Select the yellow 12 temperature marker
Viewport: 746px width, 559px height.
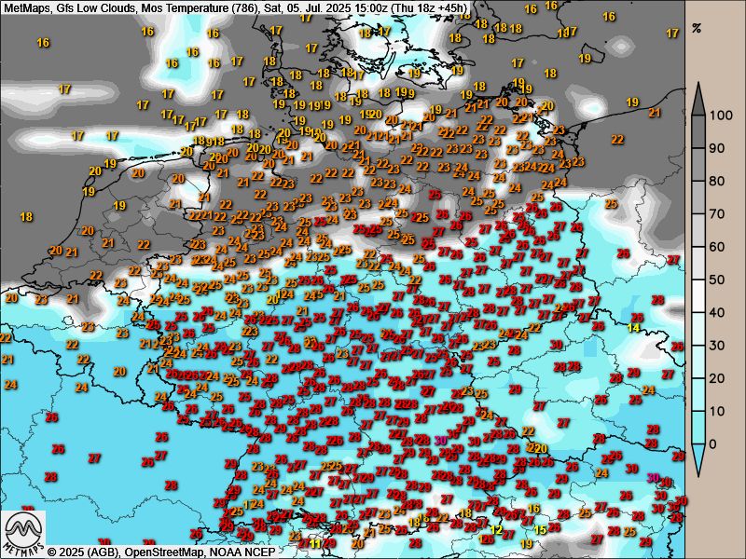[x=497, y=529]
